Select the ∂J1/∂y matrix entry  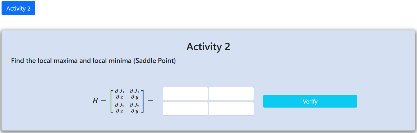tap(135, 94)
